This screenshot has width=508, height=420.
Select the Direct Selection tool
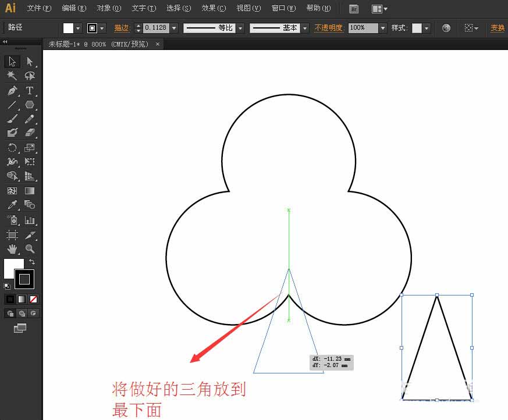[x=30, y=62]
